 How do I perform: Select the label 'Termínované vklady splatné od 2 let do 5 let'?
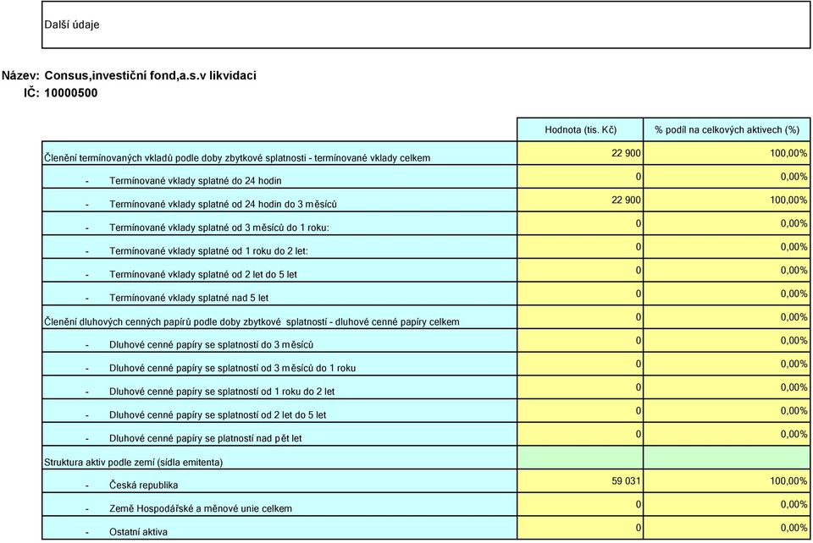tap(203, 274)
